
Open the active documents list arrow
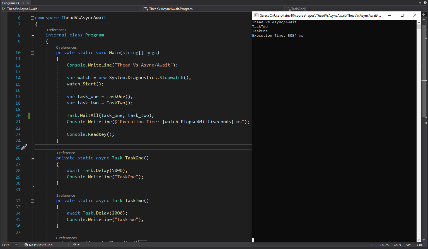pyautogui.click(x=420, y=3)
